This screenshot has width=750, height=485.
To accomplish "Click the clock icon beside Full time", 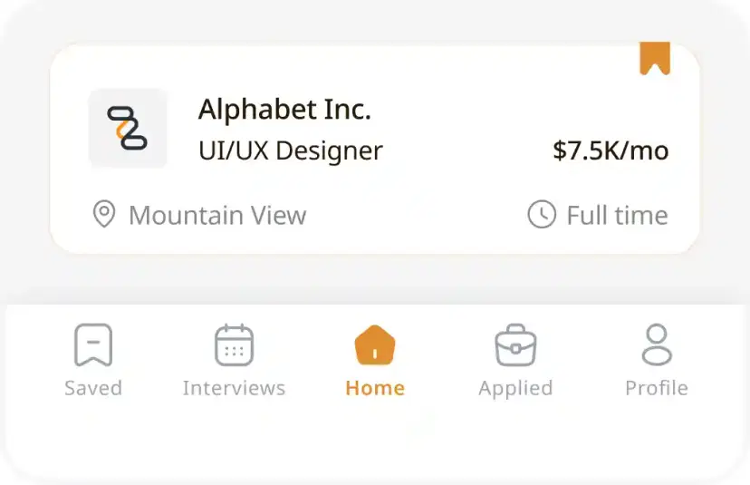I will pos(541,215).
